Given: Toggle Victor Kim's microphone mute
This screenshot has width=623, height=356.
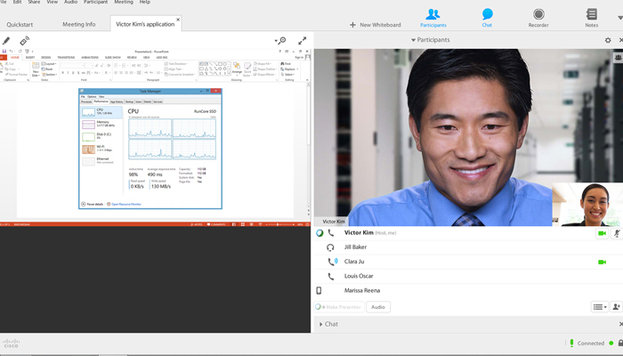Looking at the screenshot, I should click(x=617, y=233).
